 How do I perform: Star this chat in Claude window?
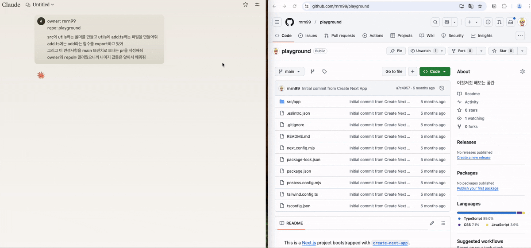tap(246, 4)
